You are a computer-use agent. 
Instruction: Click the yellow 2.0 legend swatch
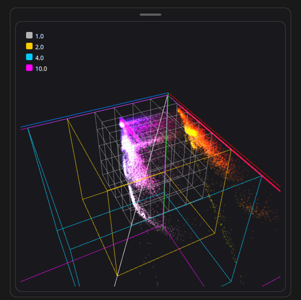[29, 46]
